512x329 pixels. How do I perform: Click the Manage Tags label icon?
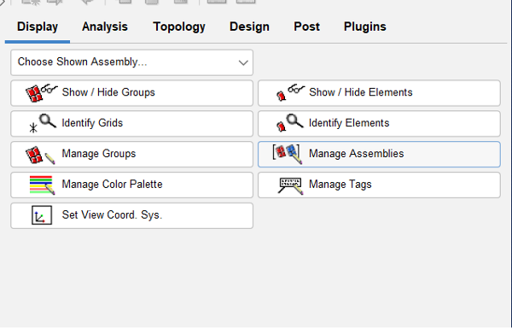click(291, 185)
